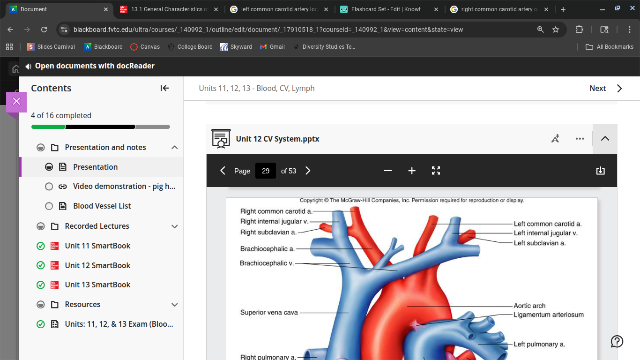Open Unit 12 SmartBook link
This screenshot has height=360, width=640.
click(x=97, y=265)
